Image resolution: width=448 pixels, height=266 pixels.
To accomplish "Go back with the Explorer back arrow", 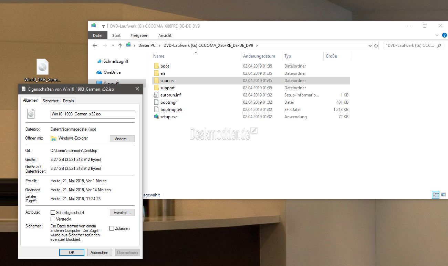I will pos(95,45).
